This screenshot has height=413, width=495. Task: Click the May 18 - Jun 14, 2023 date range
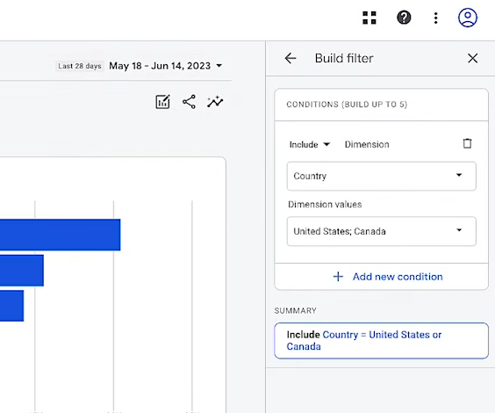click(x=160, y=66)
